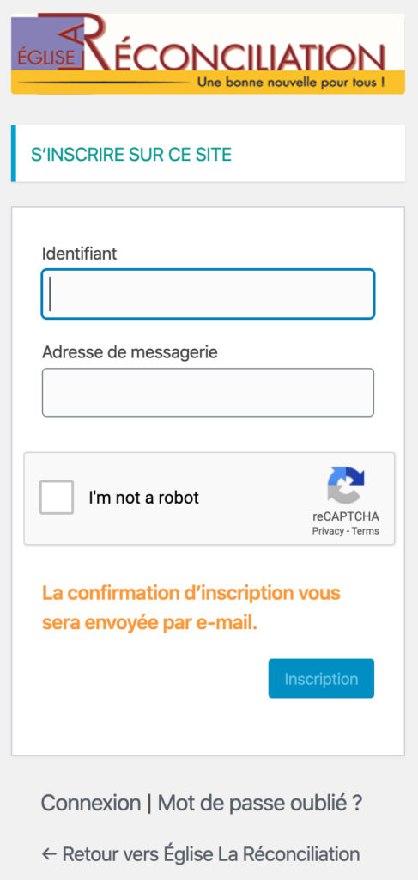Focus the Adresse de messagerie input field
The width and height of the screenshot is (418, 880).
pos(208,392)
